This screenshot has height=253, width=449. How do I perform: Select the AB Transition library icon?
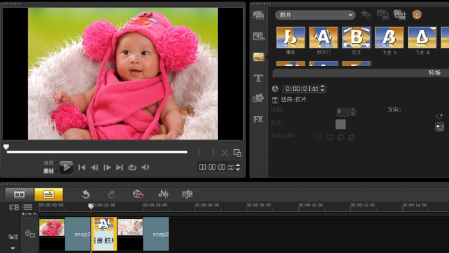coord(258,57)
